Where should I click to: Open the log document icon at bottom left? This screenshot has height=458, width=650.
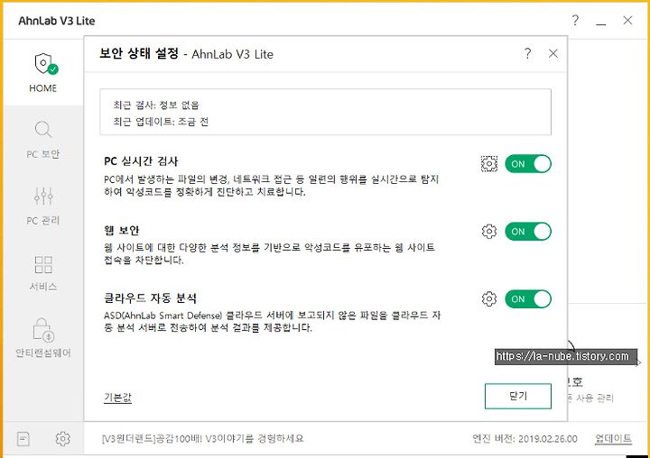[23, 438]
